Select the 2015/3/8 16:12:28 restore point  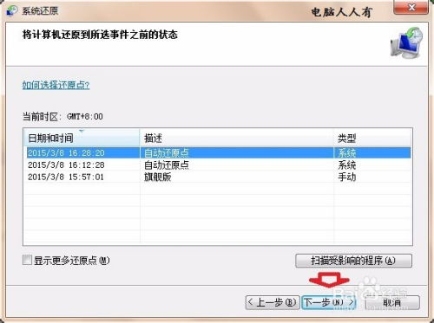coord(219,165)
